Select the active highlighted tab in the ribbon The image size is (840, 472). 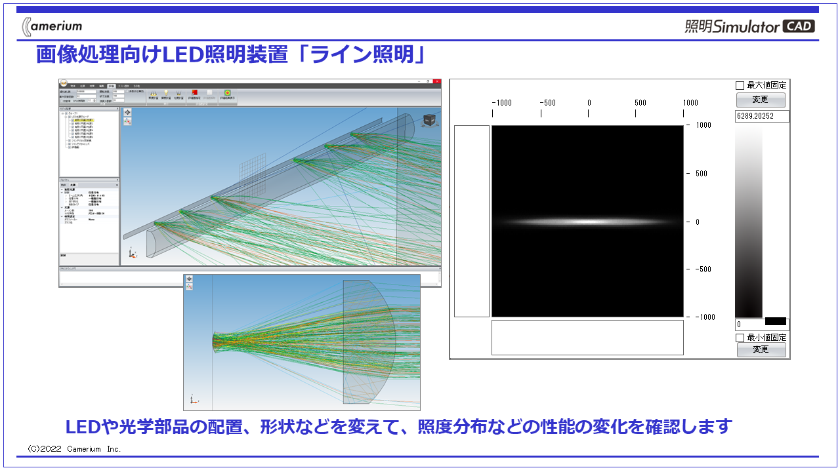coord(112,86)
